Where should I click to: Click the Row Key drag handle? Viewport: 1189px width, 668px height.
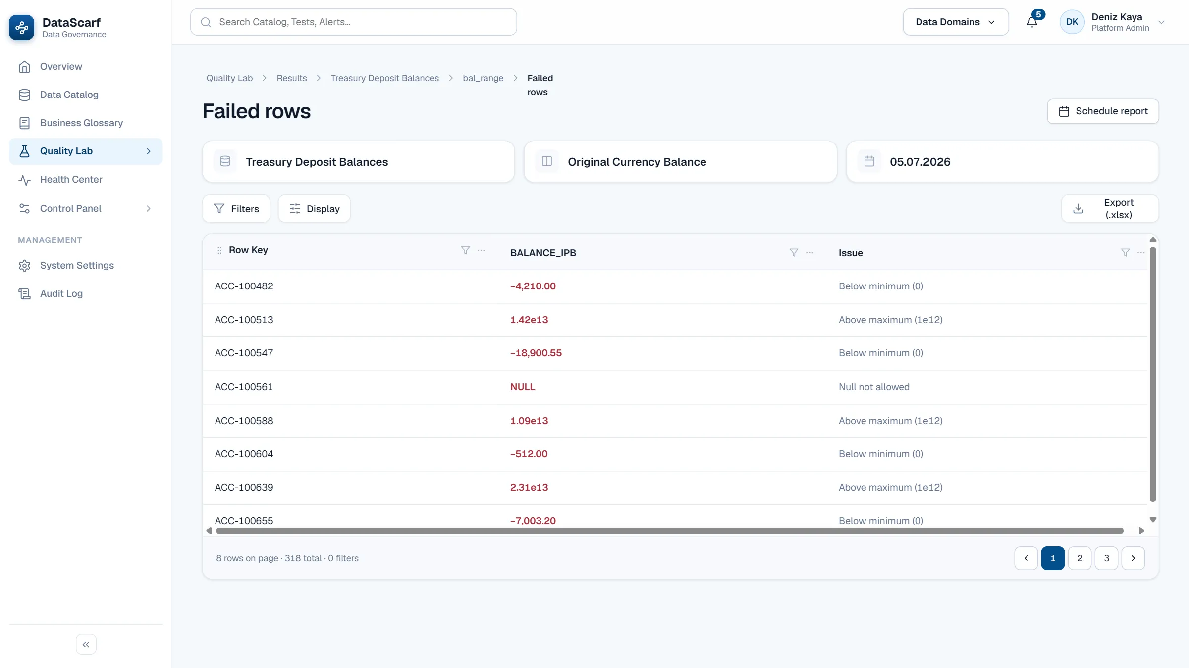point(219,250)
